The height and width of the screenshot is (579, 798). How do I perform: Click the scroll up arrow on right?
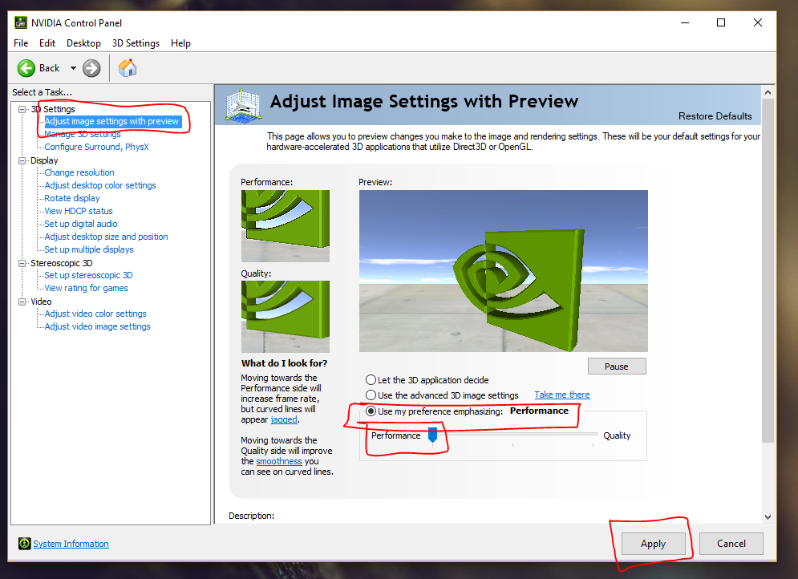(x=768, y=92)
